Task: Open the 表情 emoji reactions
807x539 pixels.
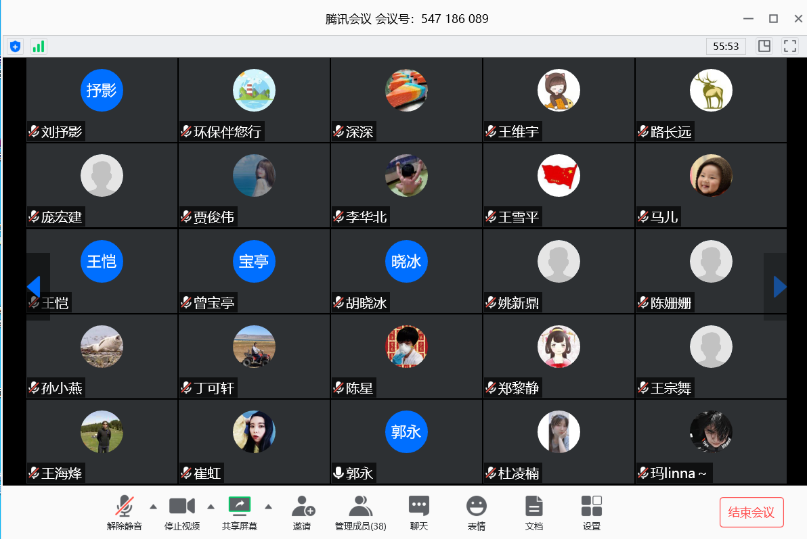Action: [x=477, y=512]
